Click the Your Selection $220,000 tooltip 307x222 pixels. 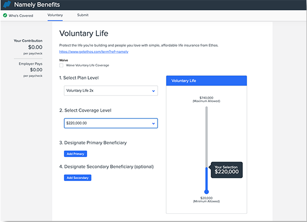pyautogui.click(x=226, y=170)
